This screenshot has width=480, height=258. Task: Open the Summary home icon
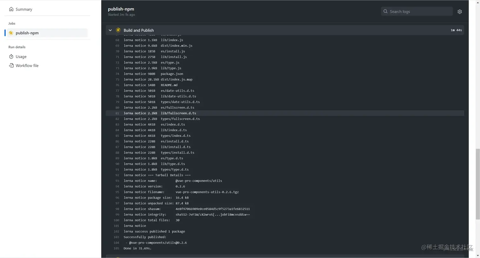pos(11,9)
